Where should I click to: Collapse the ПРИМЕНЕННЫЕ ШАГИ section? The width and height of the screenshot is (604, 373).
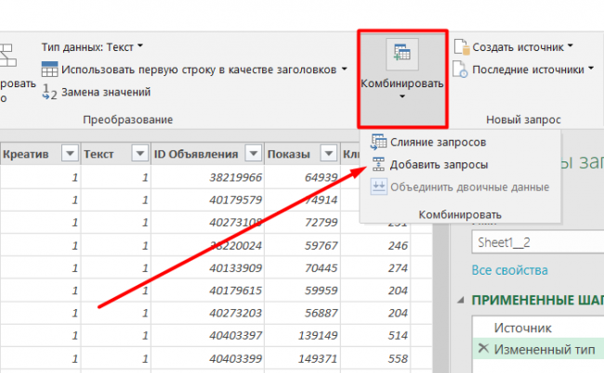point(464,301)
